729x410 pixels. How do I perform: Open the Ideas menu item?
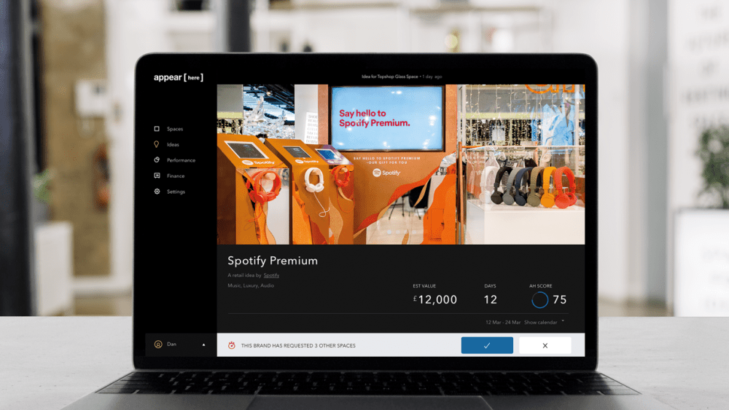click(173, 144)
